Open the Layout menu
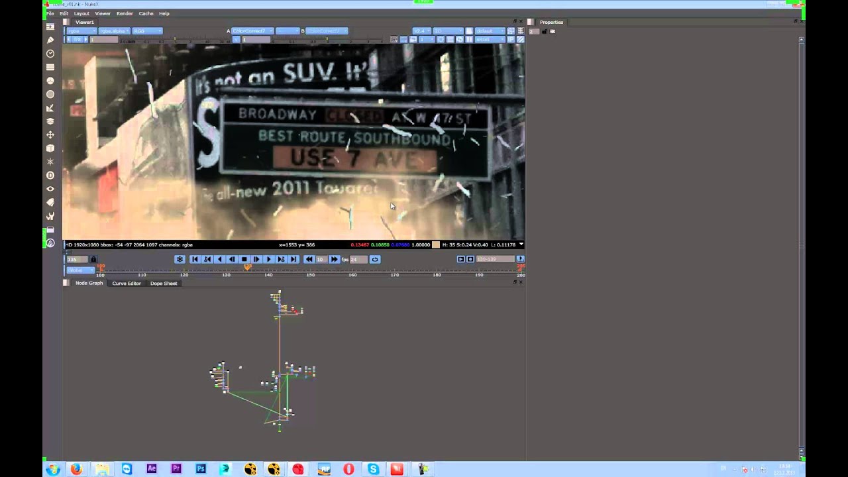Viewport: 848px width, 477px height. pyautogui.click(x=81, y=13)
